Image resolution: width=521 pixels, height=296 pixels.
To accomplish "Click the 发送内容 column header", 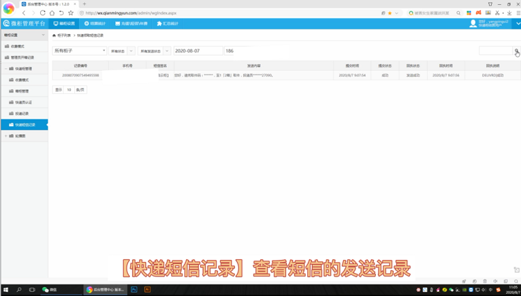I will point(254,66).
